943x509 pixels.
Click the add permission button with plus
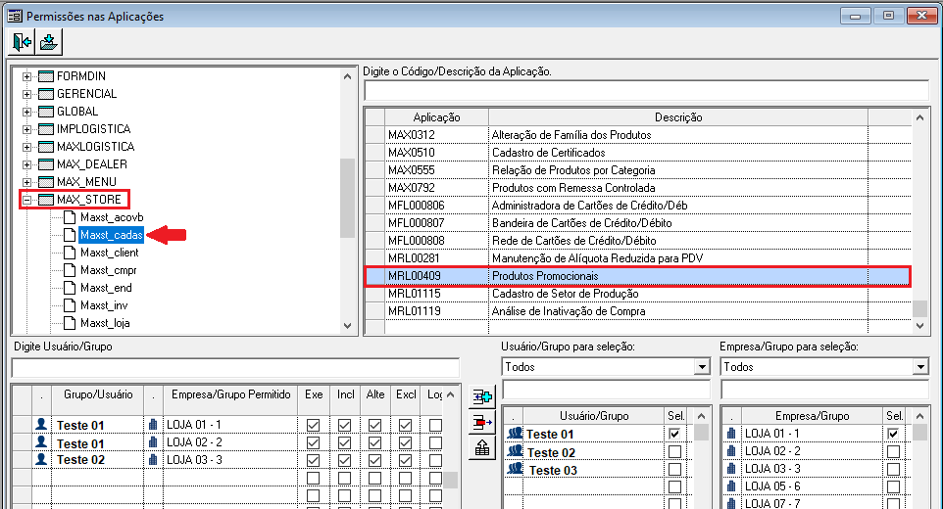(482, 396)
